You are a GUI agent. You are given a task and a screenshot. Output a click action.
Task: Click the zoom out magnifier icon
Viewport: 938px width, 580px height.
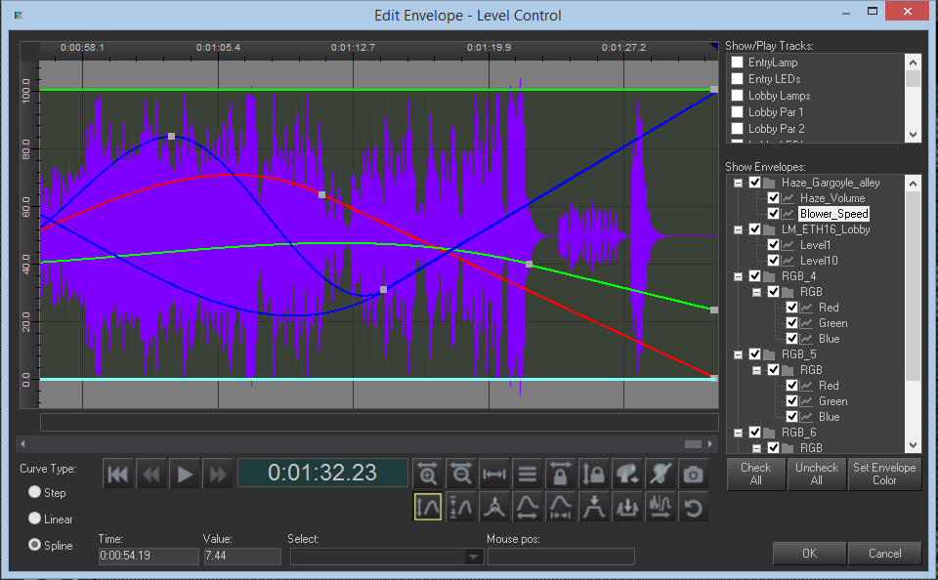(460, 475)
